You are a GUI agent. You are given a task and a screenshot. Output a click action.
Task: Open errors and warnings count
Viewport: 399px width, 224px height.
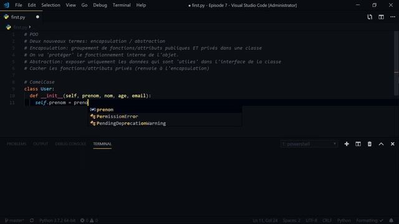point(89,220)
